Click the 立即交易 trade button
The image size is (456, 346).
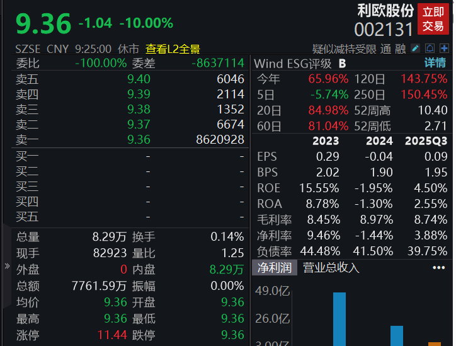coord(433,19)
